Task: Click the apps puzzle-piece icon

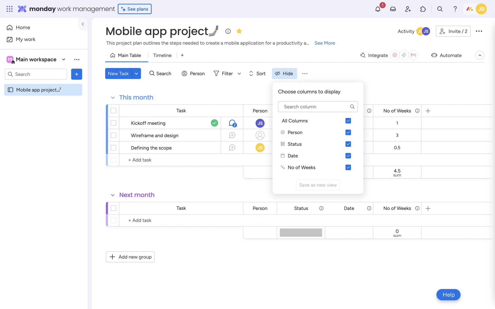Action: 423,9
